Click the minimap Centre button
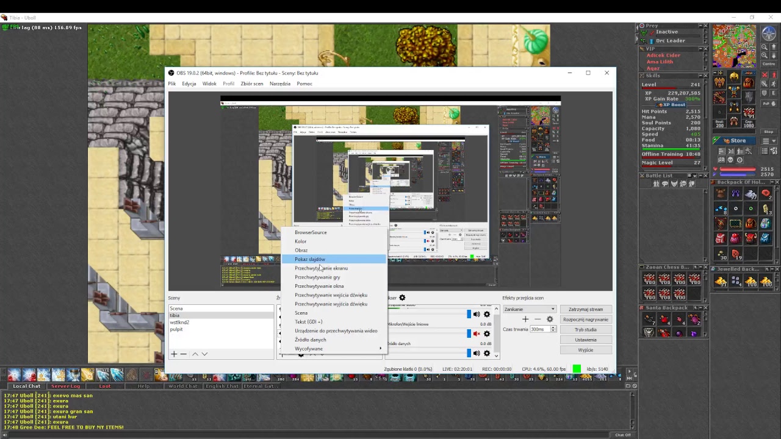The image size is (781, 439). [769, 64]
